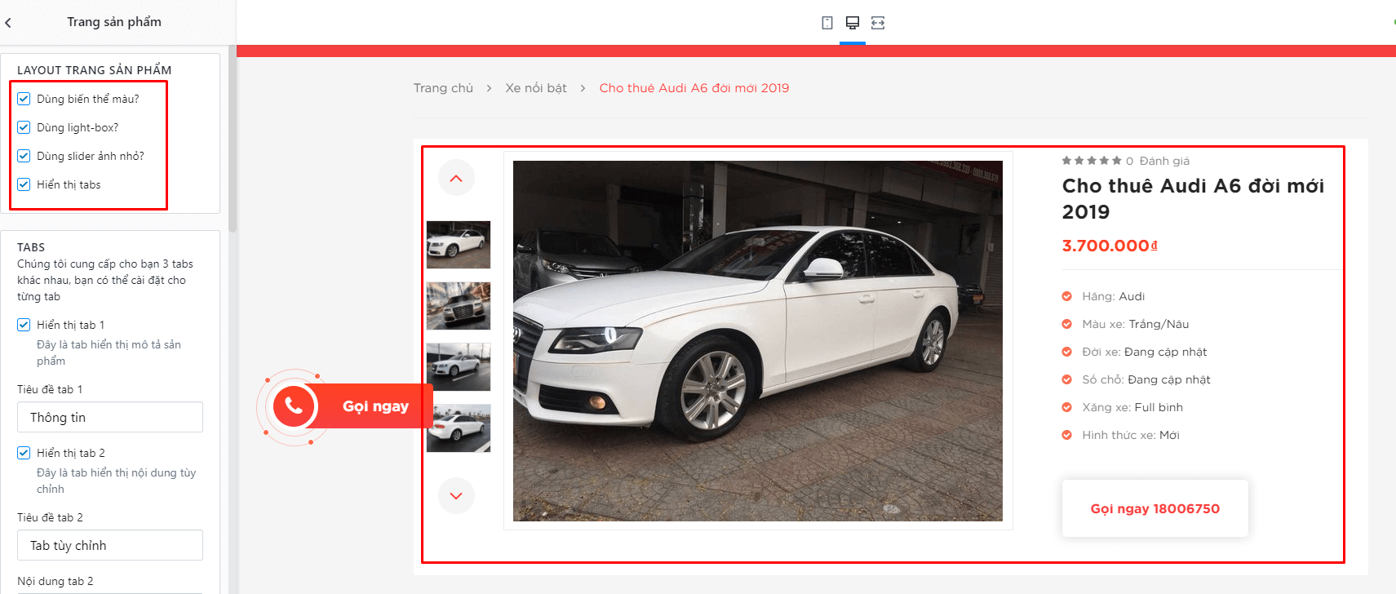
Task: Toggle 'Dùng slider ảnh nhỏ?' checkbox
Action: point(24,156)
